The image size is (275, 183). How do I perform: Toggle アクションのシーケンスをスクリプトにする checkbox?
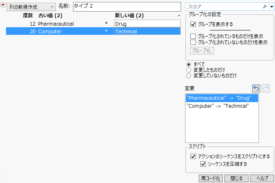pos(193,156)
